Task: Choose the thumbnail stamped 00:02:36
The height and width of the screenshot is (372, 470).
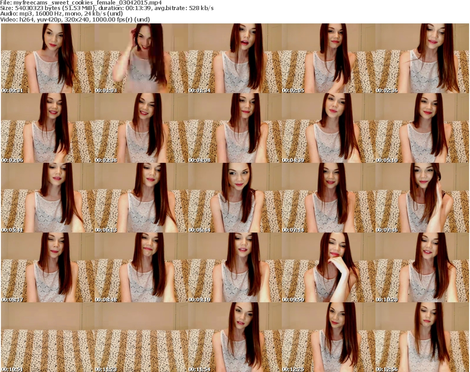Action: pos(422,58)
